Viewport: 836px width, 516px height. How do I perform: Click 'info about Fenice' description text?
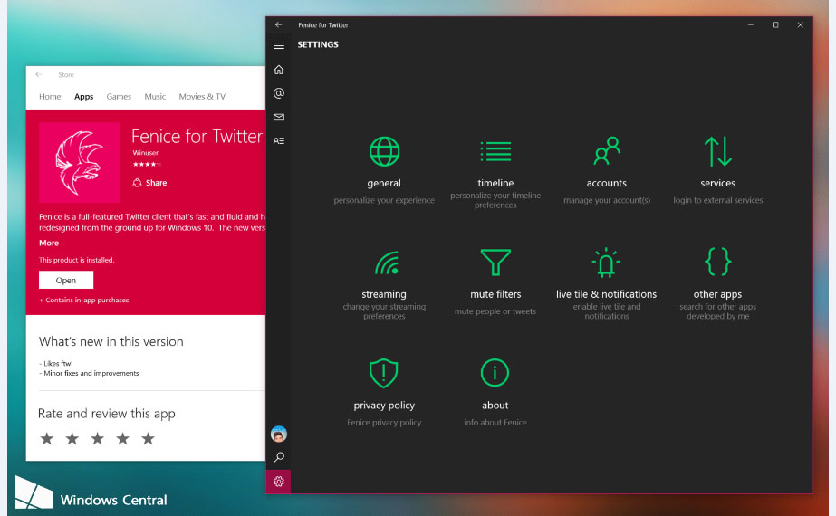(x=495, y=422)
